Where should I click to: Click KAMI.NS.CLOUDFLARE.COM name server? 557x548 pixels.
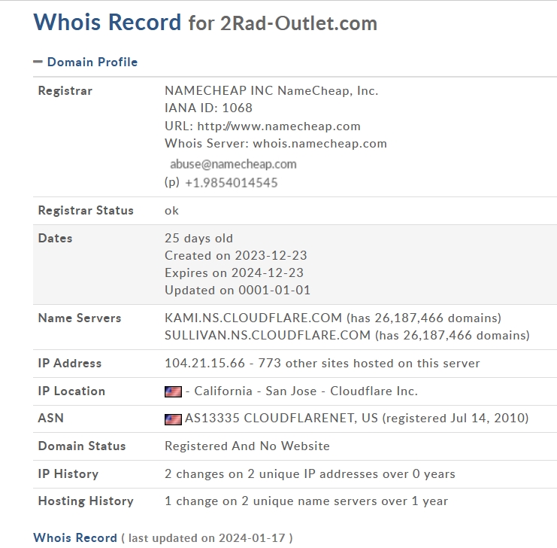tap(253, 318)
